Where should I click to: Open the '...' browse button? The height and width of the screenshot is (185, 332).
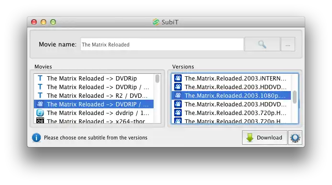point(288,44)
